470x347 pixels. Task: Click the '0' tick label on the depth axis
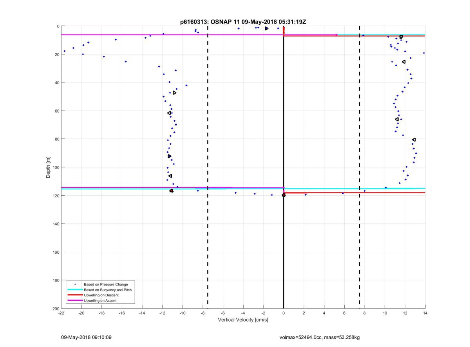58,26
